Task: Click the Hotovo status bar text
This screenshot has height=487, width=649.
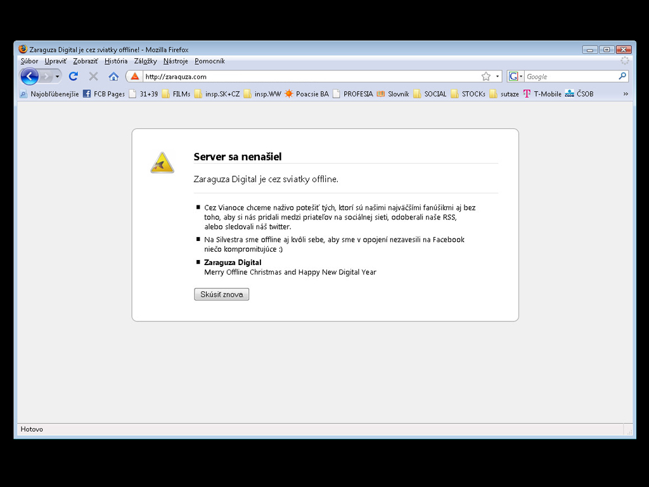Action: point(32,429)
